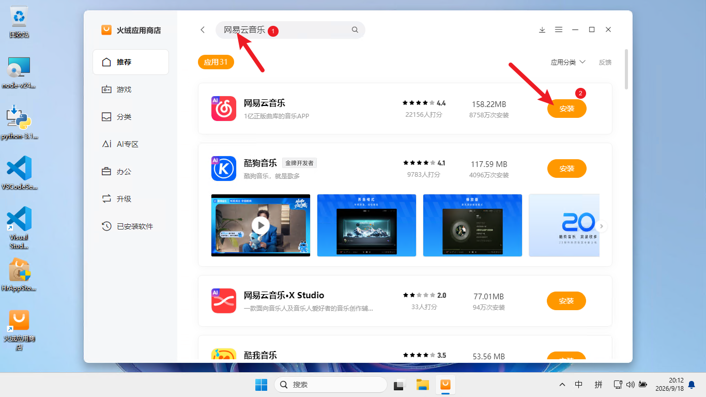Click the 反馈 feedback link
This screenshot has height=397, width=706.
pyautogui.click(x=605, y=62)
